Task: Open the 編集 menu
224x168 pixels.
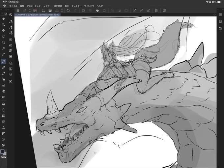Action: pyautogui.click(x=22, y=6)
